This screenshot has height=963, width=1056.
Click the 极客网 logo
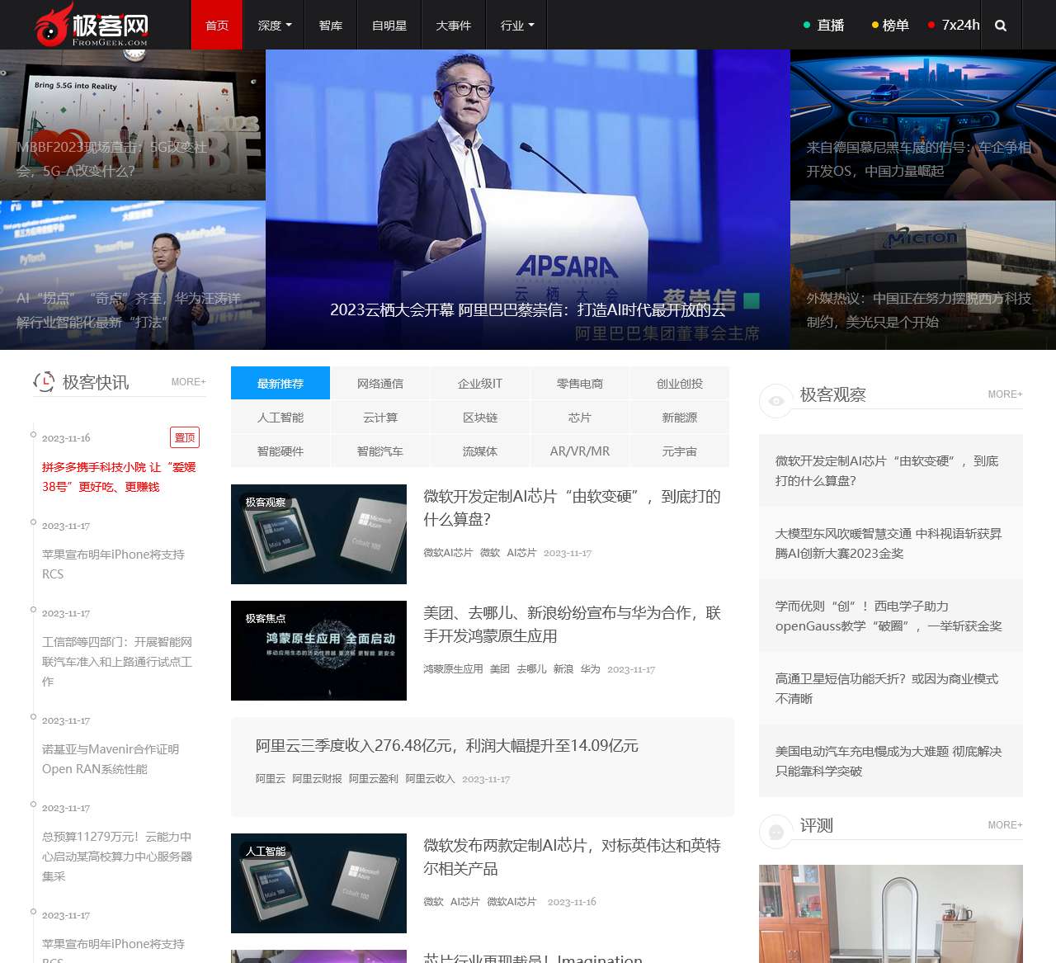92,26
